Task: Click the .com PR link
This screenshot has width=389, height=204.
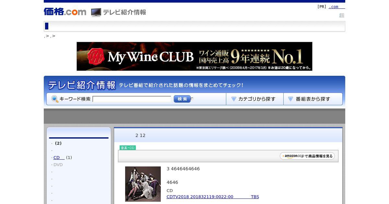Action: (337, 7)
